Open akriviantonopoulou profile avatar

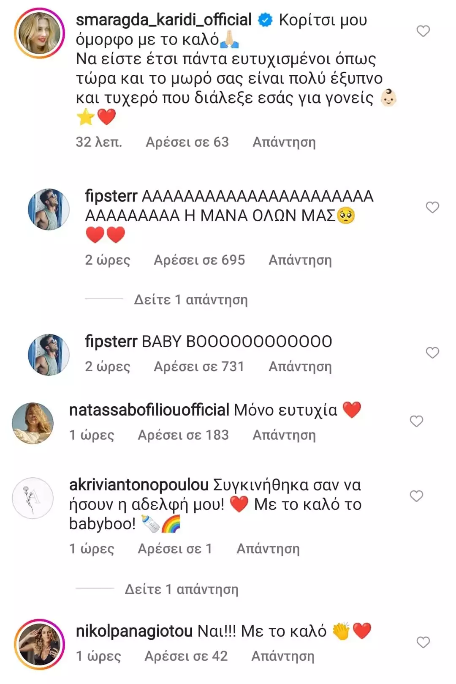point(33,498)
